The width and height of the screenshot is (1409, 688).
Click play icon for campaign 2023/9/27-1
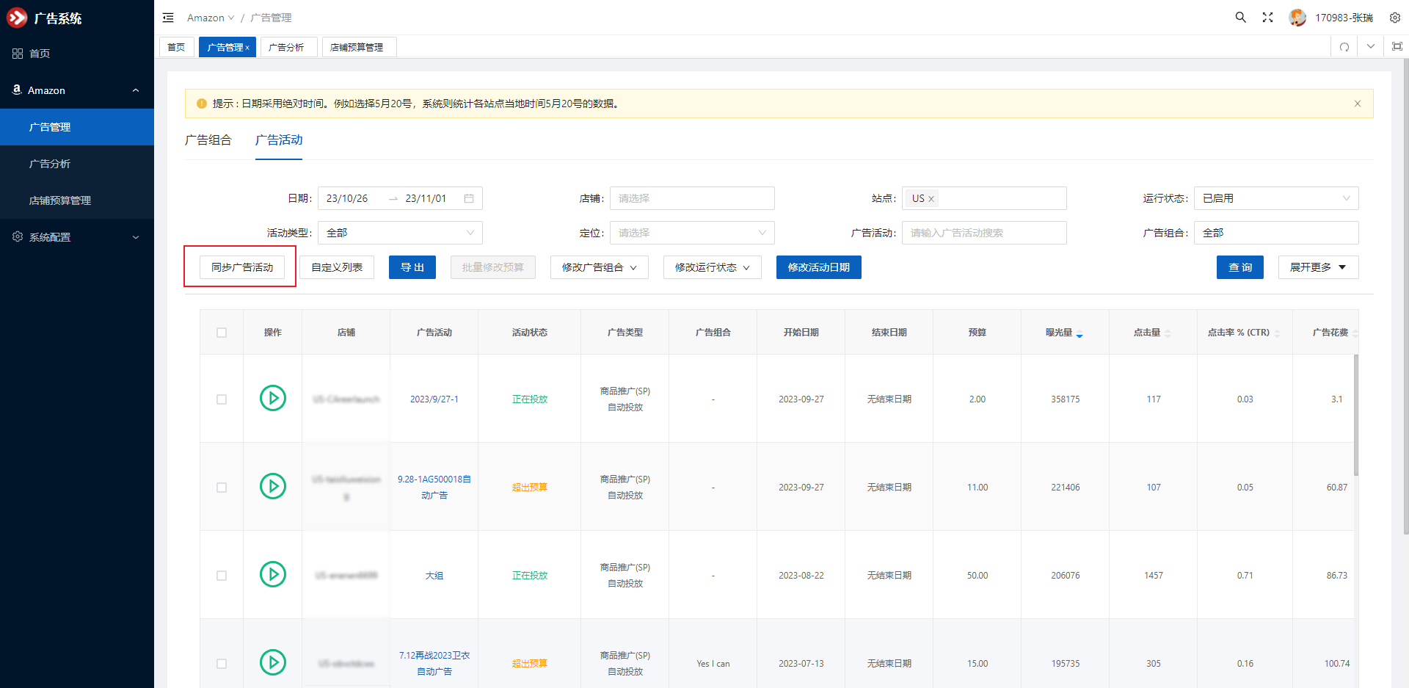(x=273, y=399)
